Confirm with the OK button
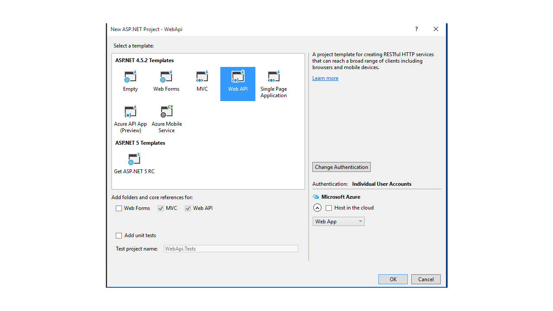Screen dimensions: 553x311 [393, 279]
